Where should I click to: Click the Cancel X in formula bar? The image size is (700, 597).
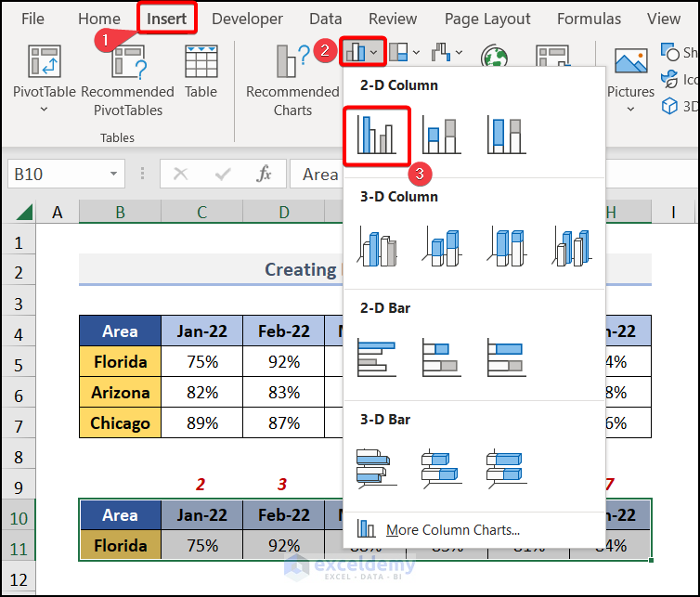coord(180,174)
